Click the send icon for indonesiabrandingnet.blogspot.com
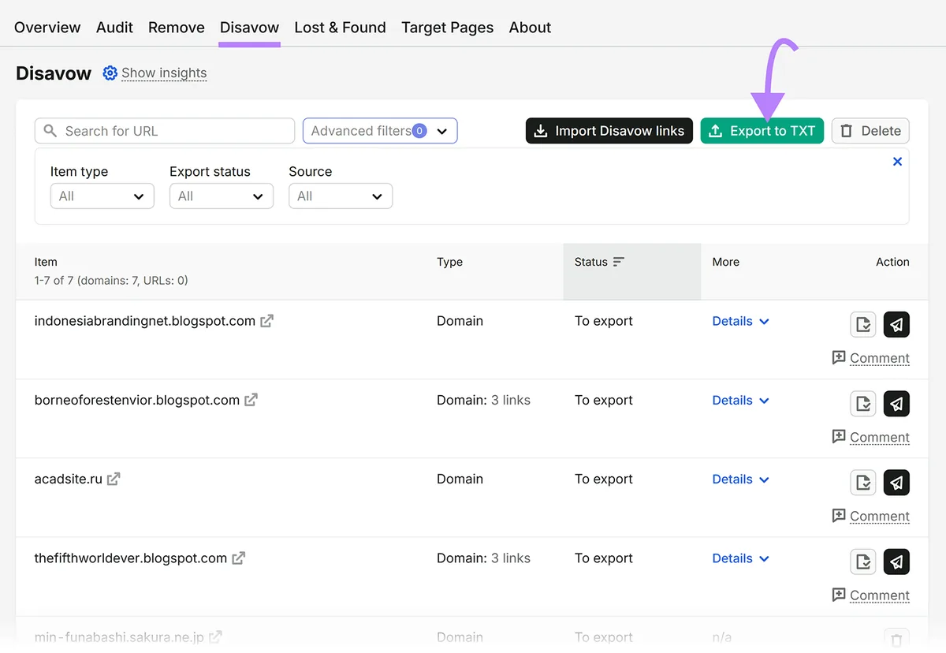Image resolution: width=946 pixels, height=653 pixels. pyautogui.click(x=896, y=324)
